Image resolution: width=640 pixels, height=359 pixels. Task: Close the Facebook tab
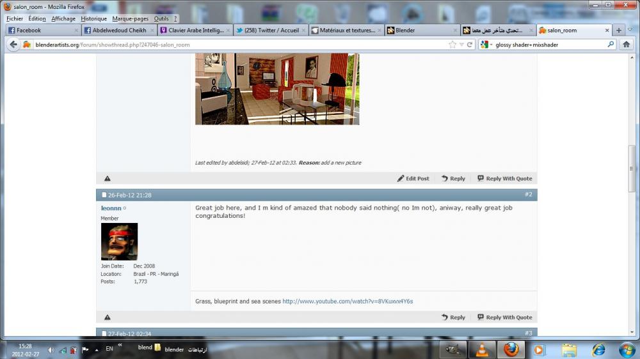click(76, 30)
